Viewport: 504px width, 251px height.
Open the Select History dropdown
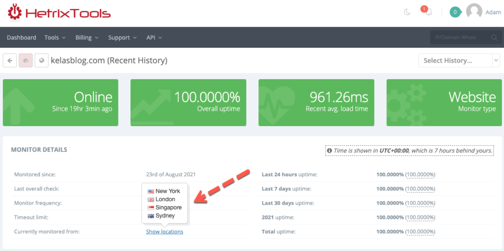459,61
